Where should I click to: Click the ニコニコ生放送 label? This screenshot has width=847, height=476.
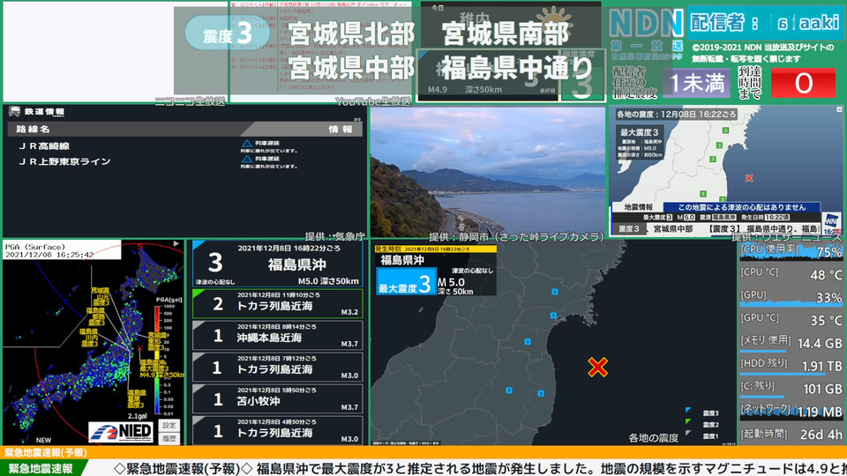pos(191,101)
